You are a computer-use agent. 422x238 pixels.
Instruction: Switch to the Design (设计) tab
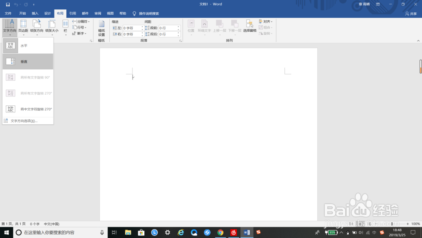[48, 14]
